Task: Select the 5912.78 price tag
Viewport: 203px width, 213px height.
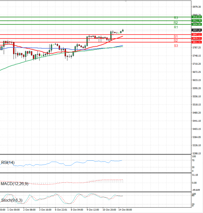Action: tap(197, 21)
